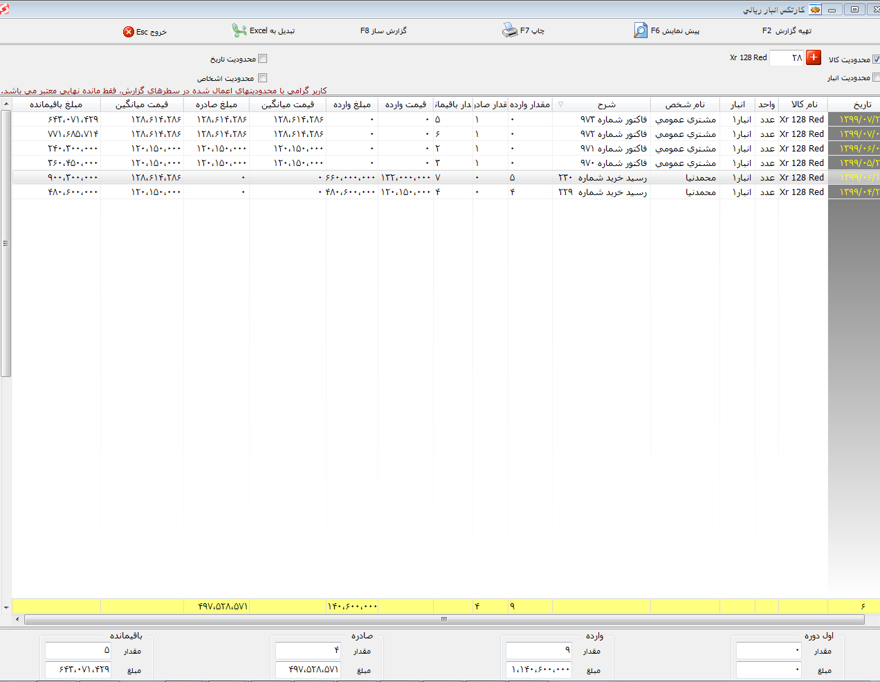
Task: Click the نام شخص column header
Action: click(x=685, y=104)
